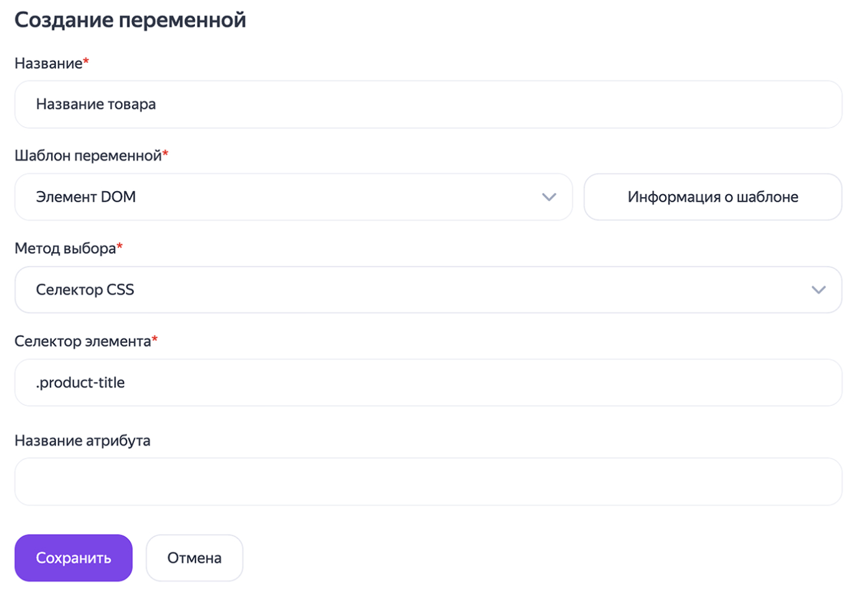
Task: Click the 'Метод выбора' label
Action: coord(65,248)
